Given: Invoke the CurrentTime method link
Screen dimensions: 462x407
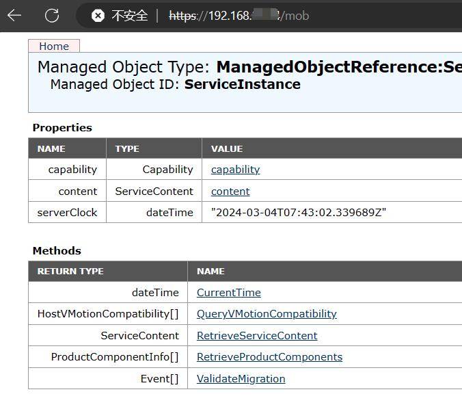Looking at the screenshot, I should coord(228,292).
